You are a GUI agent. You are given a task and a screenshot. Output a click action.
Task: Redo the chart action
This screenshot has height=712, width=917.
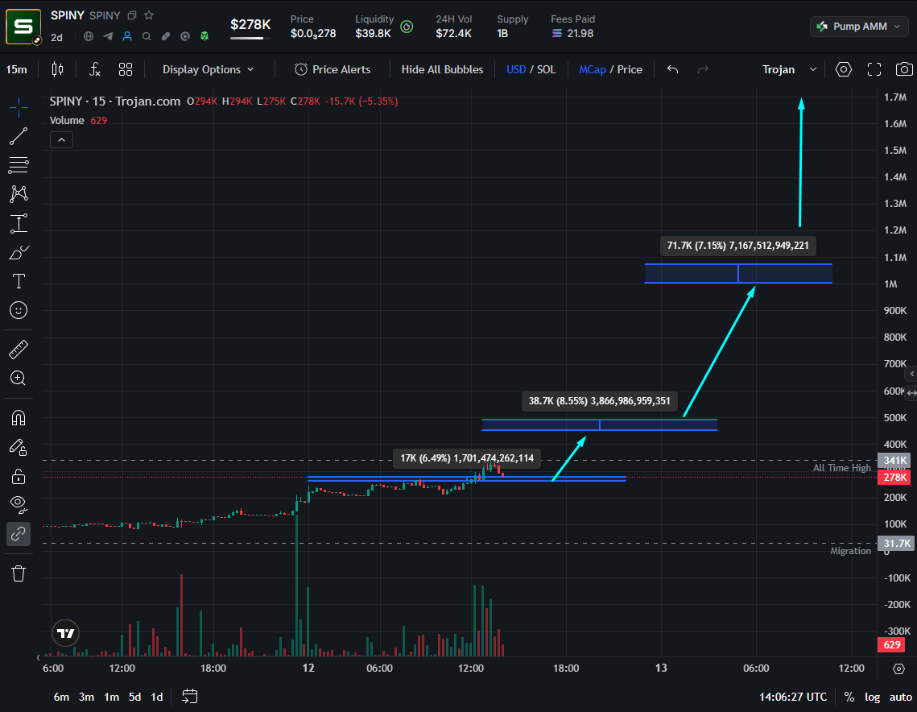click(703, 69)
